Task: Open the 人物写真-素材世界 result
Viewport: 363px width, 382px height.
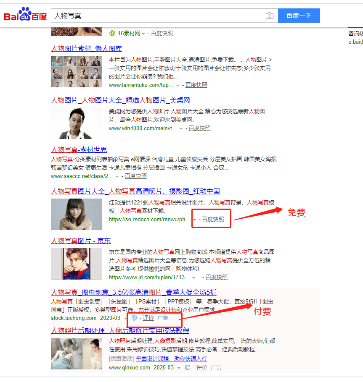Action: click(x=79, y=149)
